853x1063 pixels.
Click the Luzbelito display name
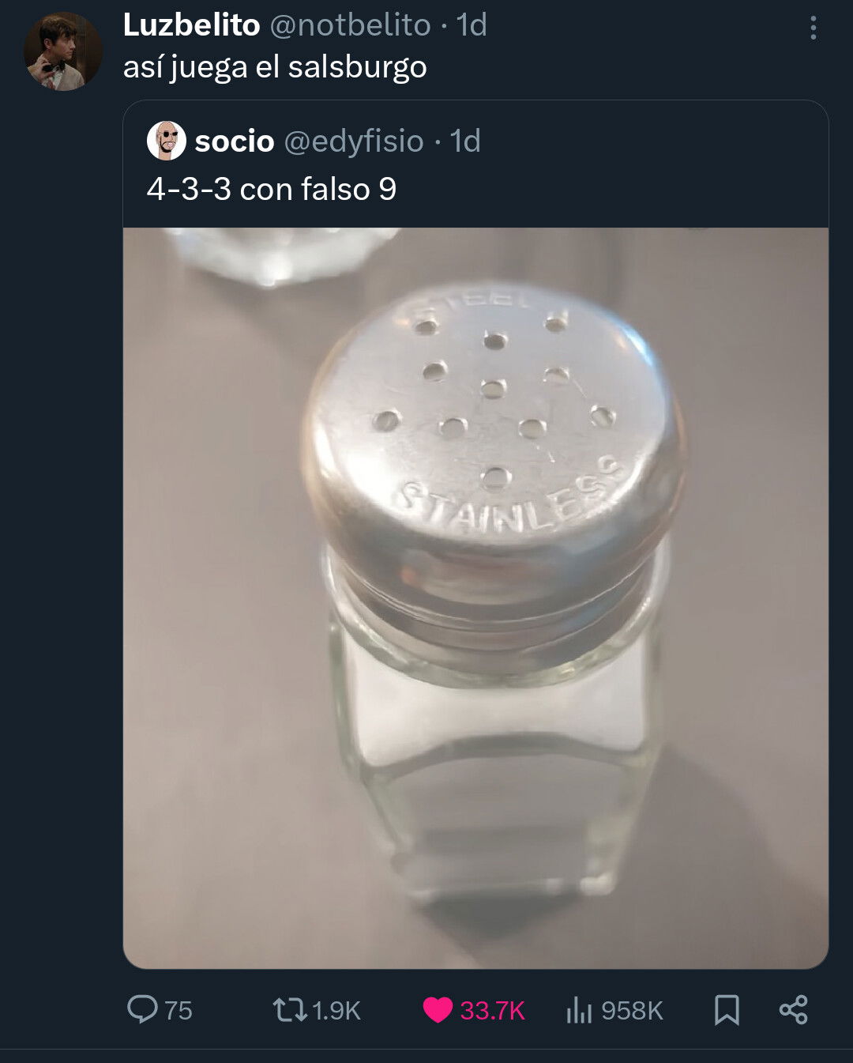[191, 25]
